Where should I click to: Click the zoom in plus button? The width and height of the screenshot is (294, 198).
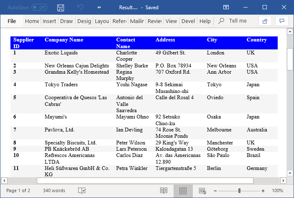(x=263, y=190)
